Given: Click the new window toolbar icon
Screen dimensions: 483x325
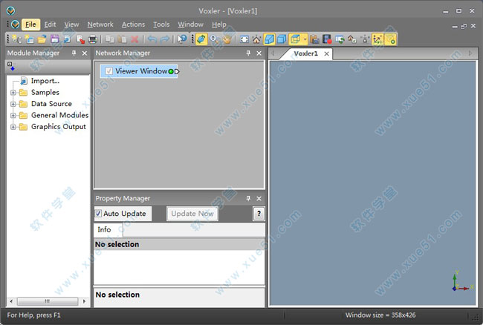Looking at the screenshot, I should coord(29,39).
